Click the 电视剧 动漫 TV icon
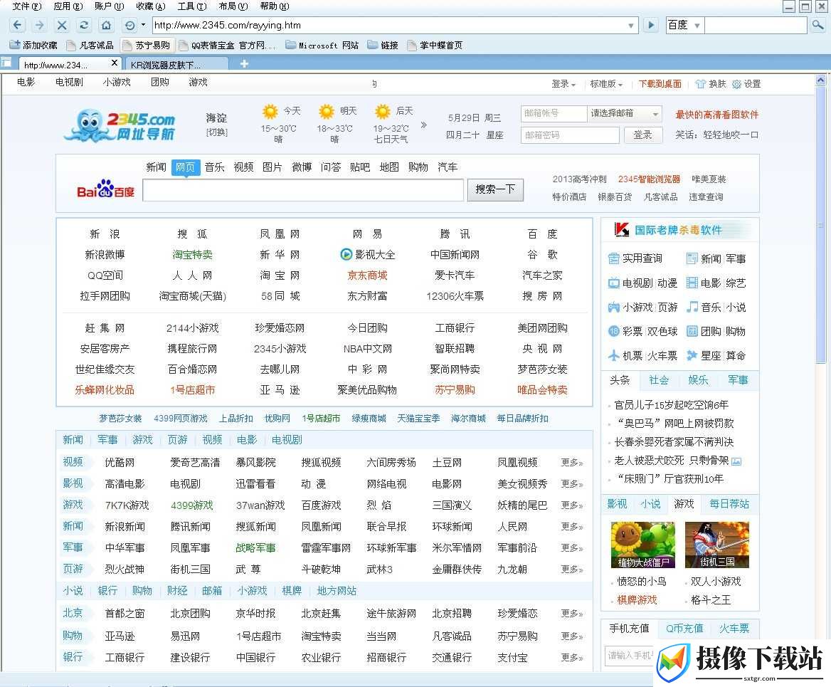This screenshot has width=831, height=687. pos(614,283)
